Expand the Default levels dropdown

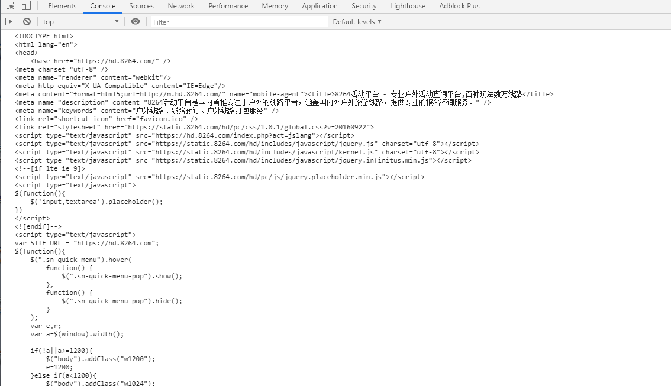pos(357,21)
